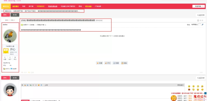Open the 积分充值 nav item
The height and width of the screenshot is (101, 207).
(x=88, y=6)
